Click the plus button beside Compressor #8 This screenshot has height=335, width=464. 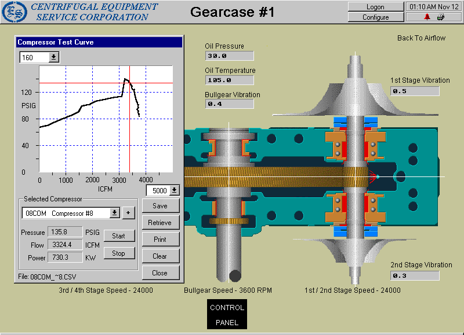click(128, 213)
